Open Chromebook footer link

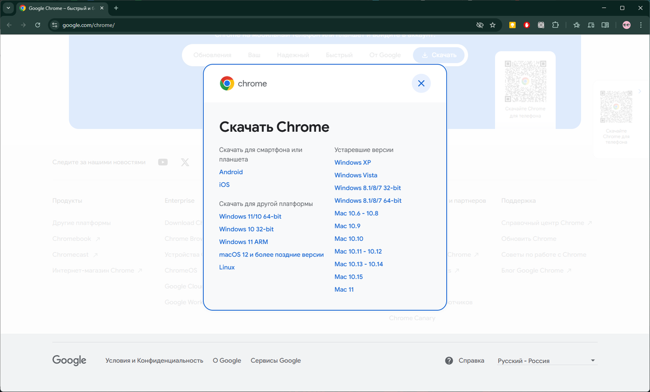tap(76, 239)
